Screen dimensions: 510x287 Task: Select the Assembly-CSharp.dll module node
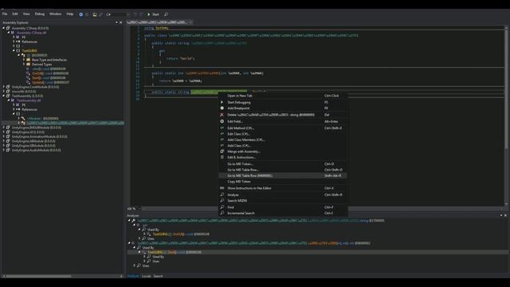31,33
